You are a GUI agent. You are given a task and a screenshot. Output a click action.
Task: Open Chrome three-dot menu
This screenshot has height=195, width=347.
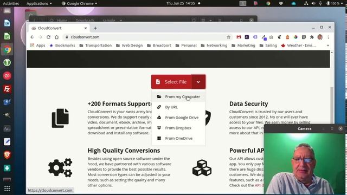[328, 37]
